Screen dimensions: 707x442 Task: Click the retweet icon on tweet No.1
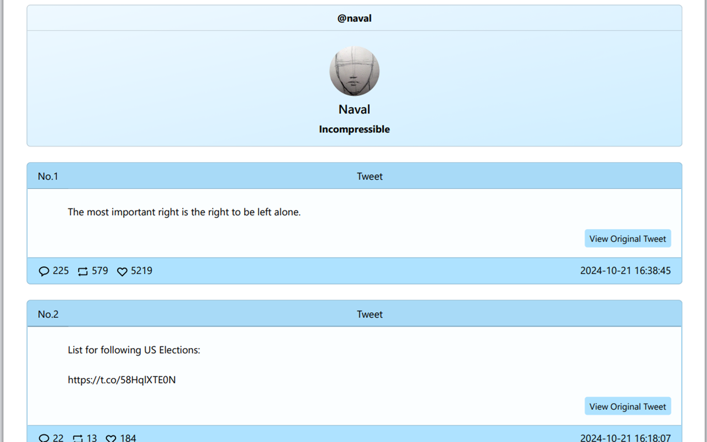click(x=83, y=271)
